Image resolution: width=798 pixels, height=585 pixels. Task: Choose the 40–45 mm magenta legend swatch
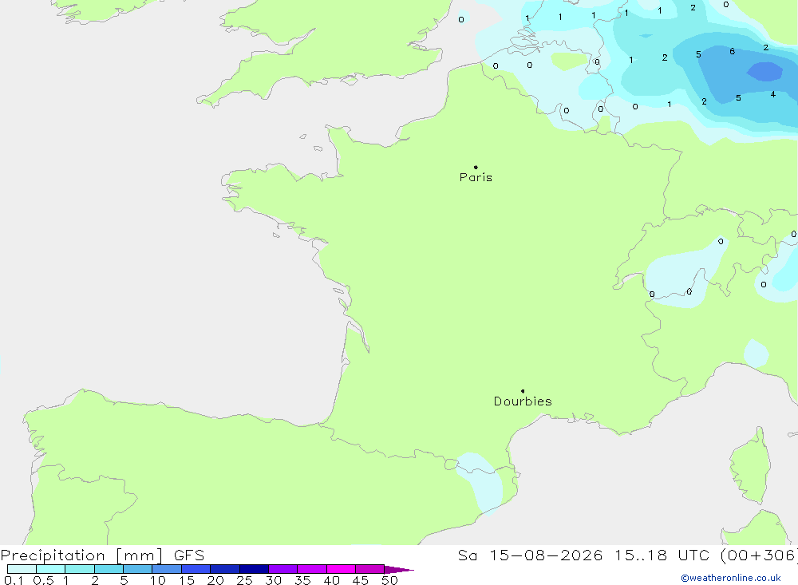pos(341,569)
